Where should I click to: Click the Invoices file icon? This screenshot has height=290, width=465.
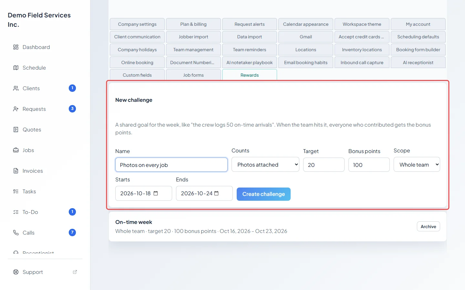pos(16,171)
